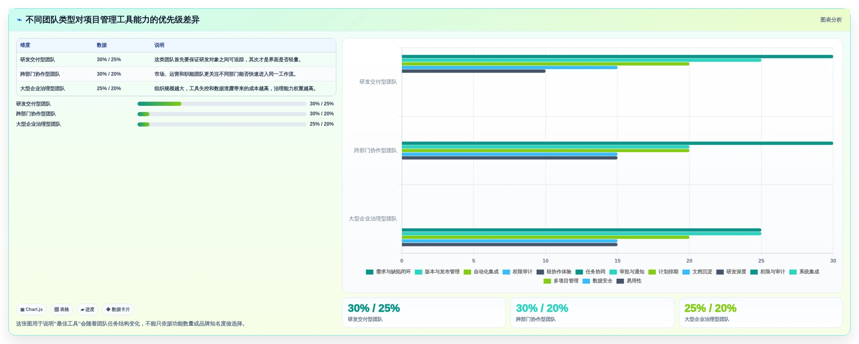Viewport: 859px width, 344px height.
Task: Click the 30% / 25% value beside the first progress bar
Action: pyautogui.click(x=321, y=104)
